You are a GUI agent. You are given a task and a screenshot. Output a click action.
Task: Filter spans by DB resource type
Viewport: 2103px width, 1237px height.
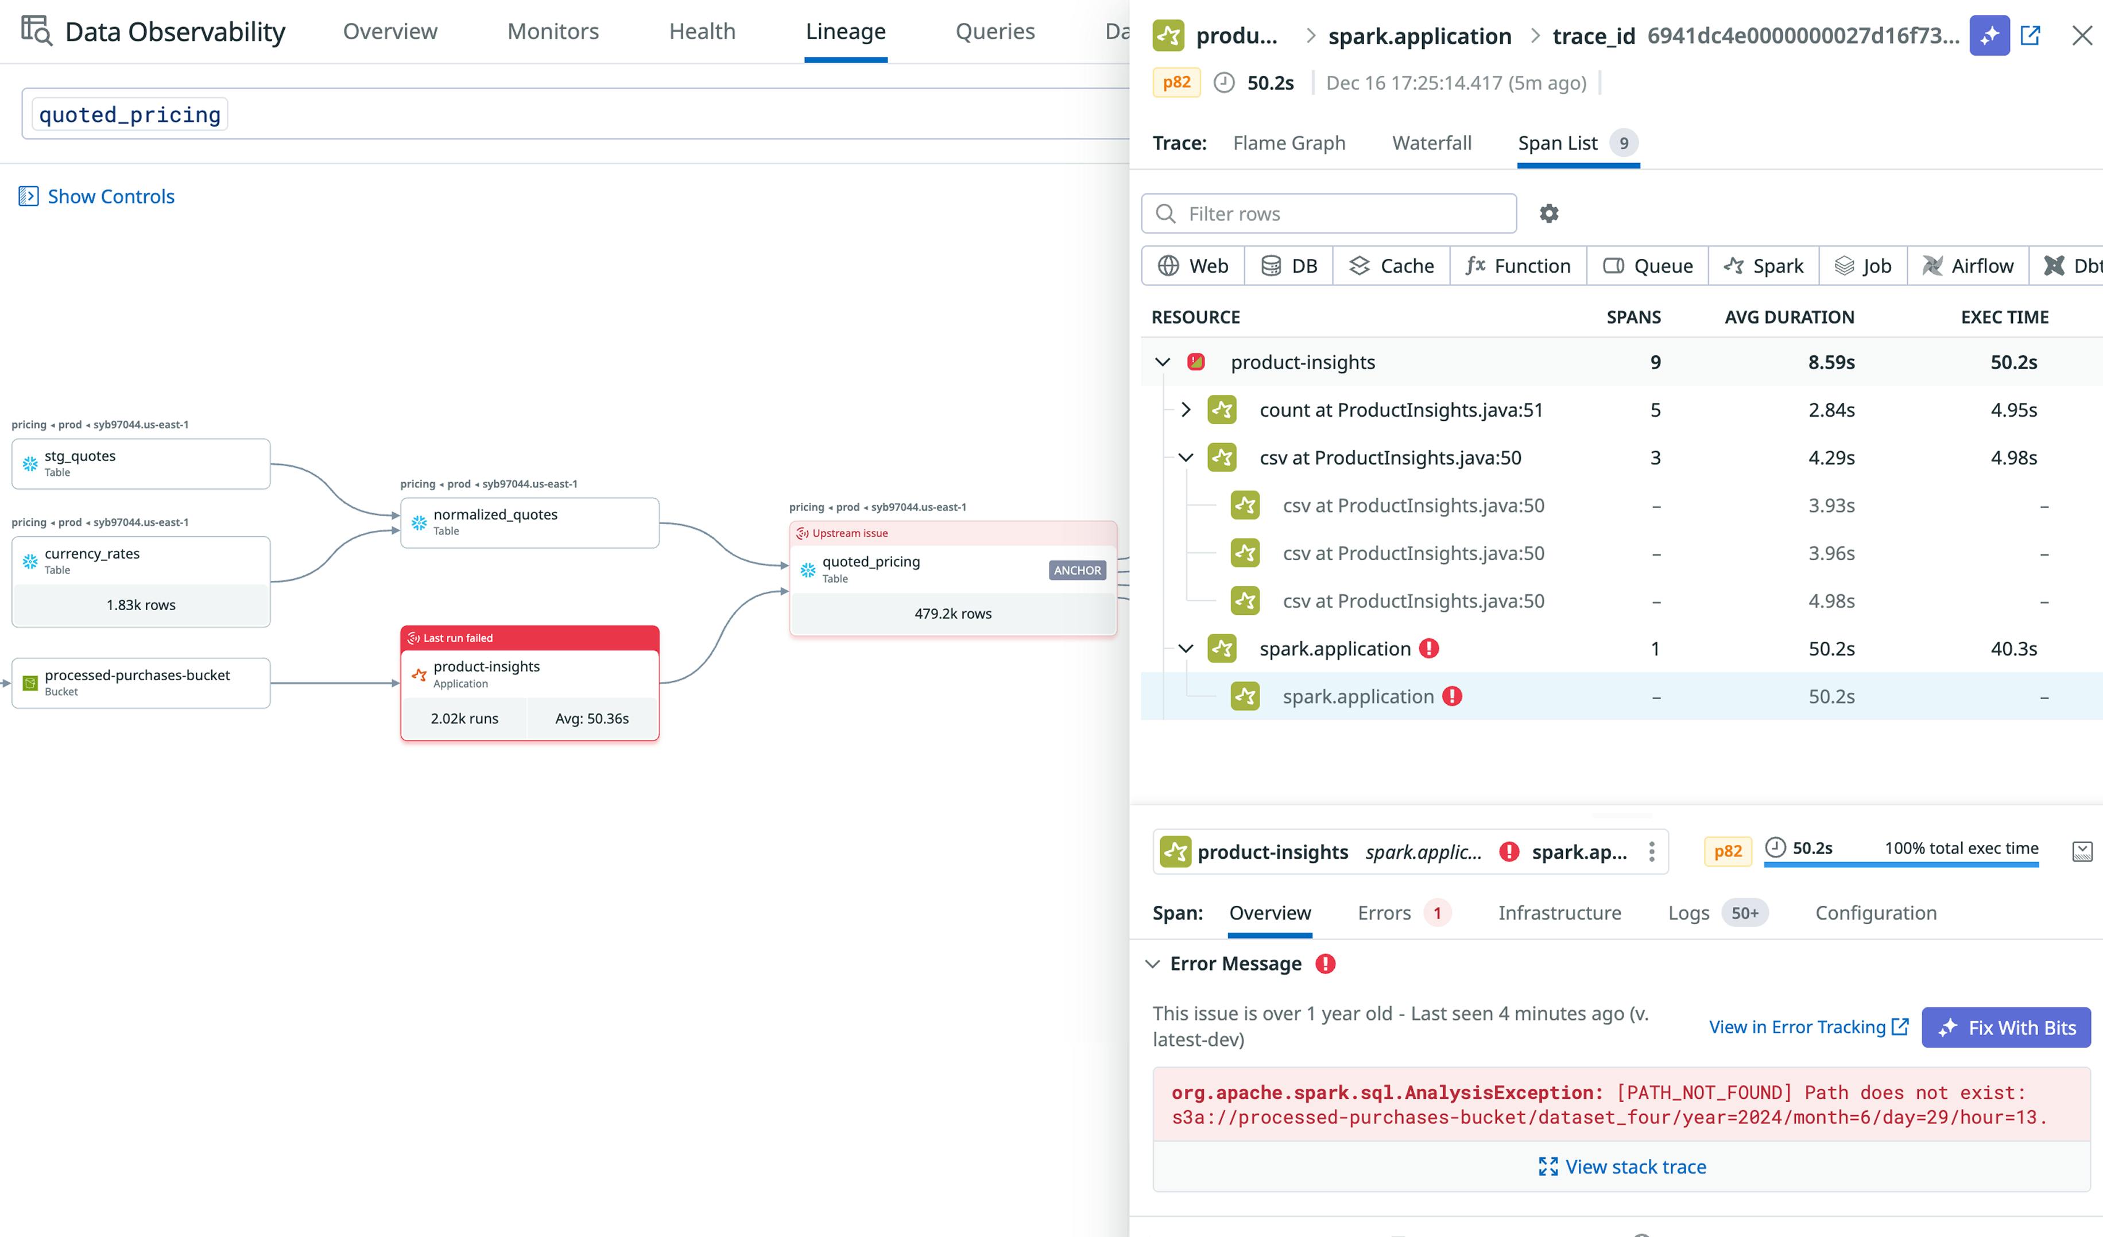[x=1288, y=265]
